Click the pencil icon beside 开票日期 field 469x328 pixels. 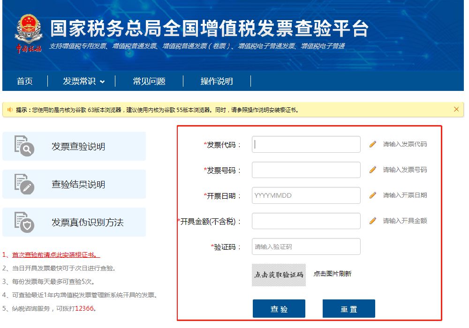point(373,195)
